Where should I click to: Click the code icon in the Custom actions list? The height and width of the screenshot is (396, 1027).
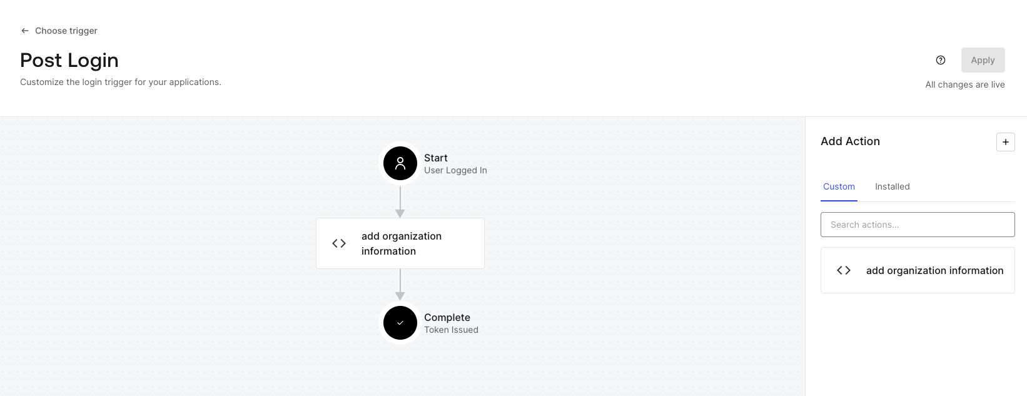843,270
